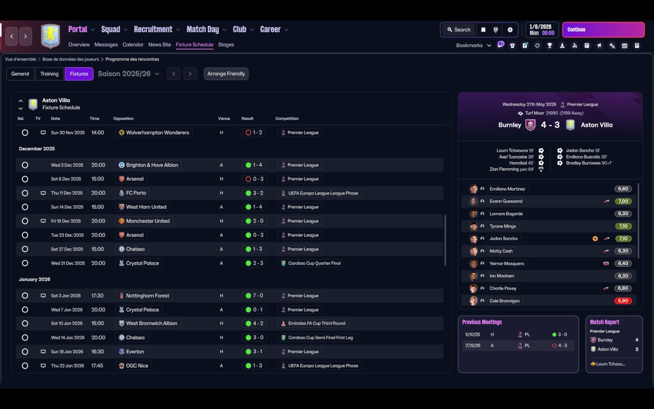This screenshot has height=409, width=654.
Task: Click the bookmark icon next to Search
Action: pos(483,30)
